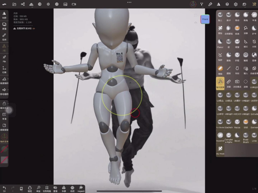Viewport: 258px width, 193px height.
Task: Choose the 褶皱 crease brush
Action: click(x=237, y=43)
